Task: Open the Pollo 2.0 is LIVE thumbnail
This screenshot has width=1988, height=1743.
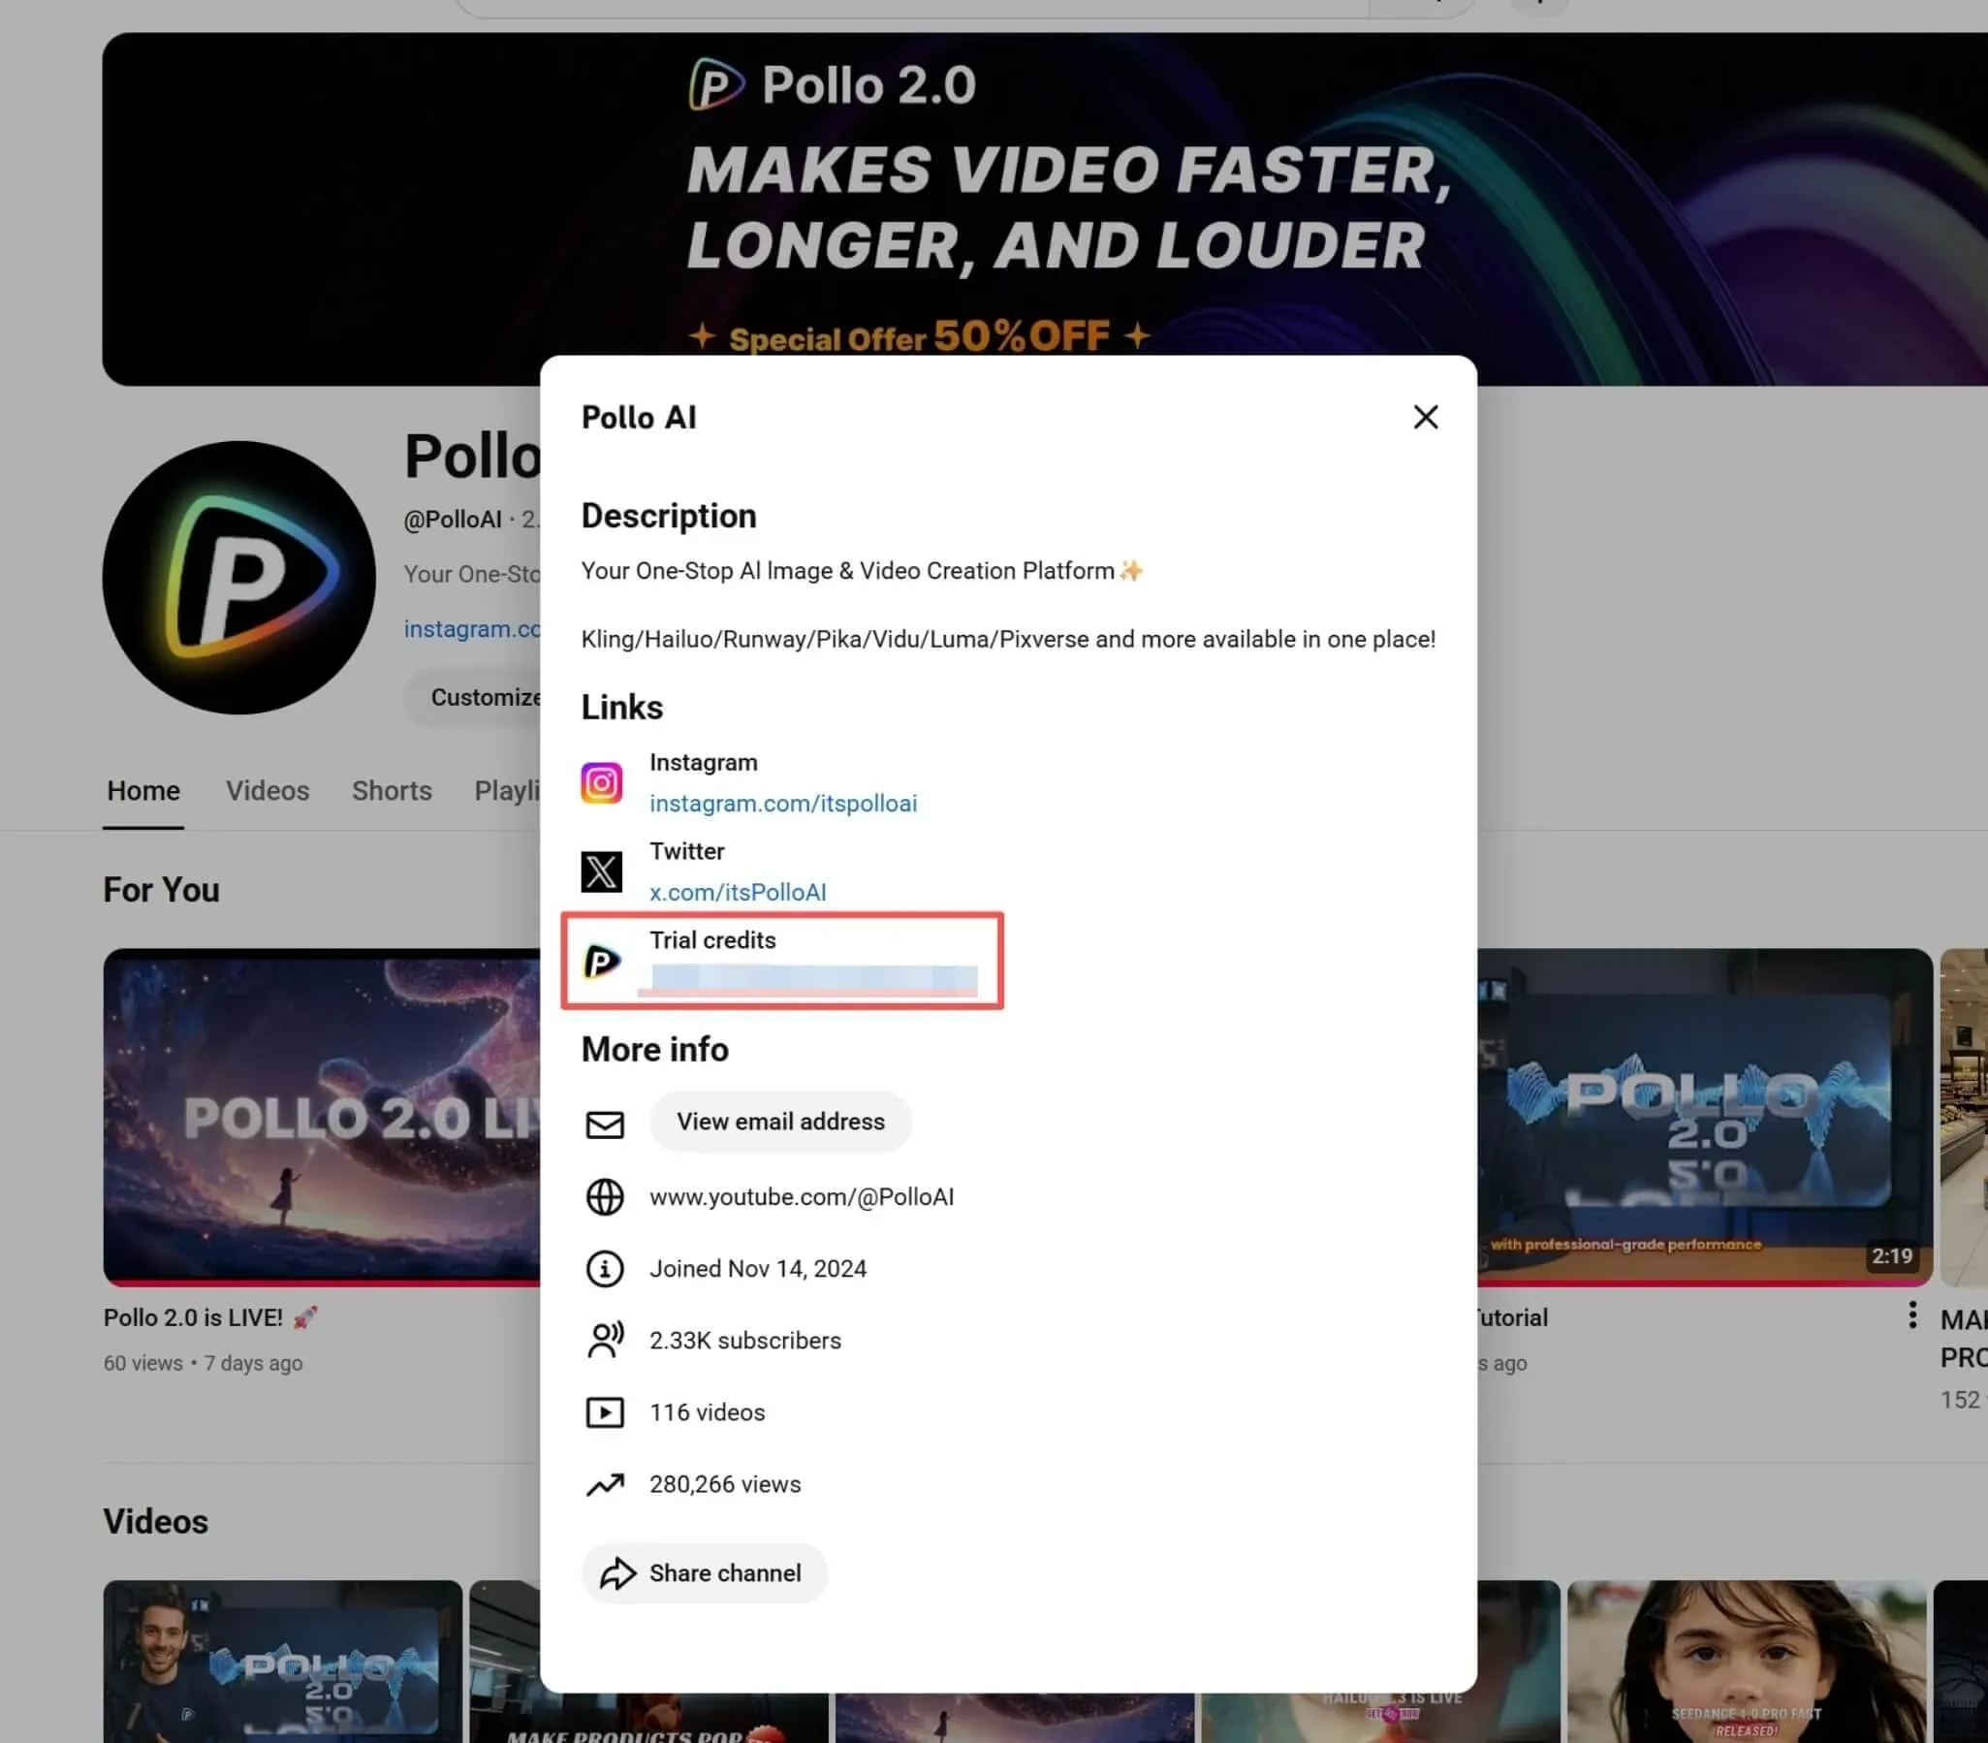Action: pyautogui.click(x=322, y=1117)
